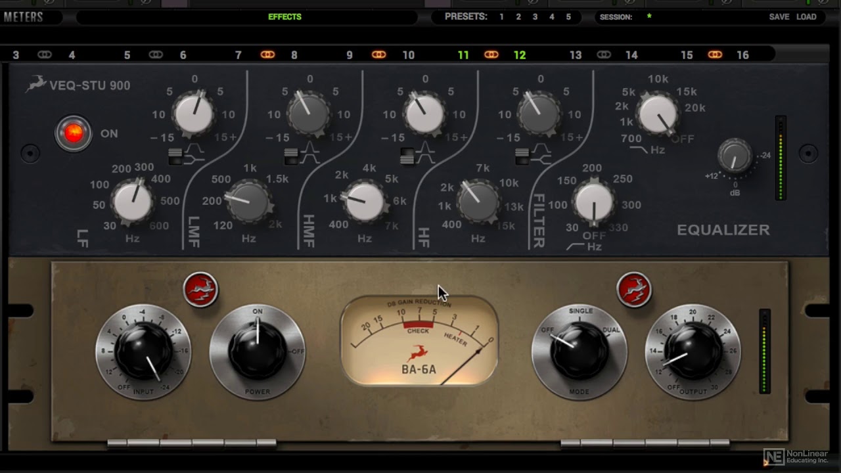Select channel 13

pyautogui.click(x=576, y=55)
